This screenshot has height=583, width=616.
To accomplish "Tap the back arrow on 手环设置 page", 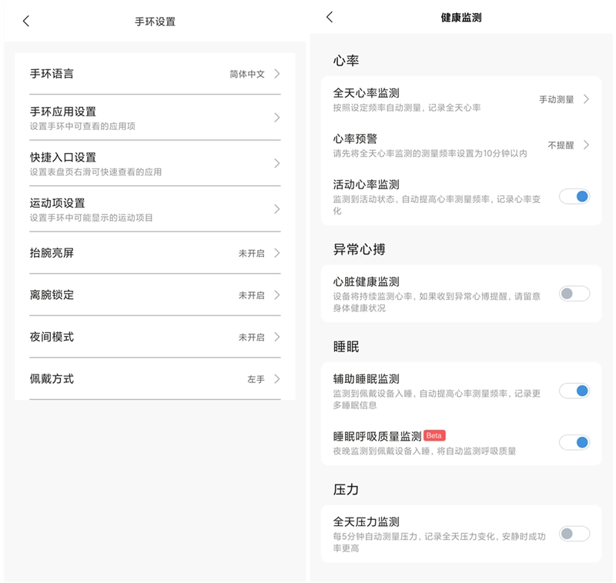I will click(25, 22).
